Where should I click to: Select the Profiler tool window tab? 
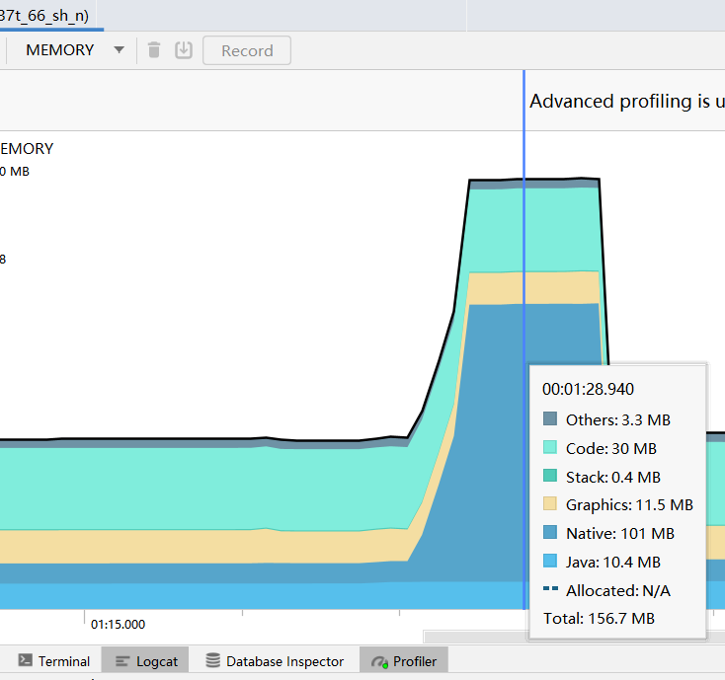click(x=404, y=661)
